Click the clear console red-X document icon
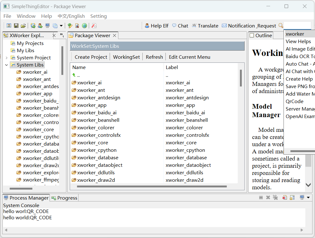This screenshot has height=238, width=315. (285, 197)
